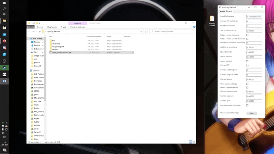Open File Explorer from the taskbar

click(4, 21)
